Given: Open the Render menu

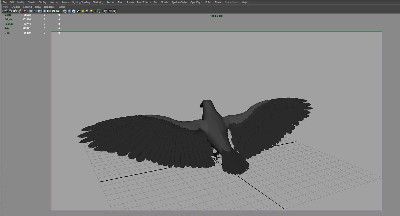Looking at the screenshot, I should 111,2.
